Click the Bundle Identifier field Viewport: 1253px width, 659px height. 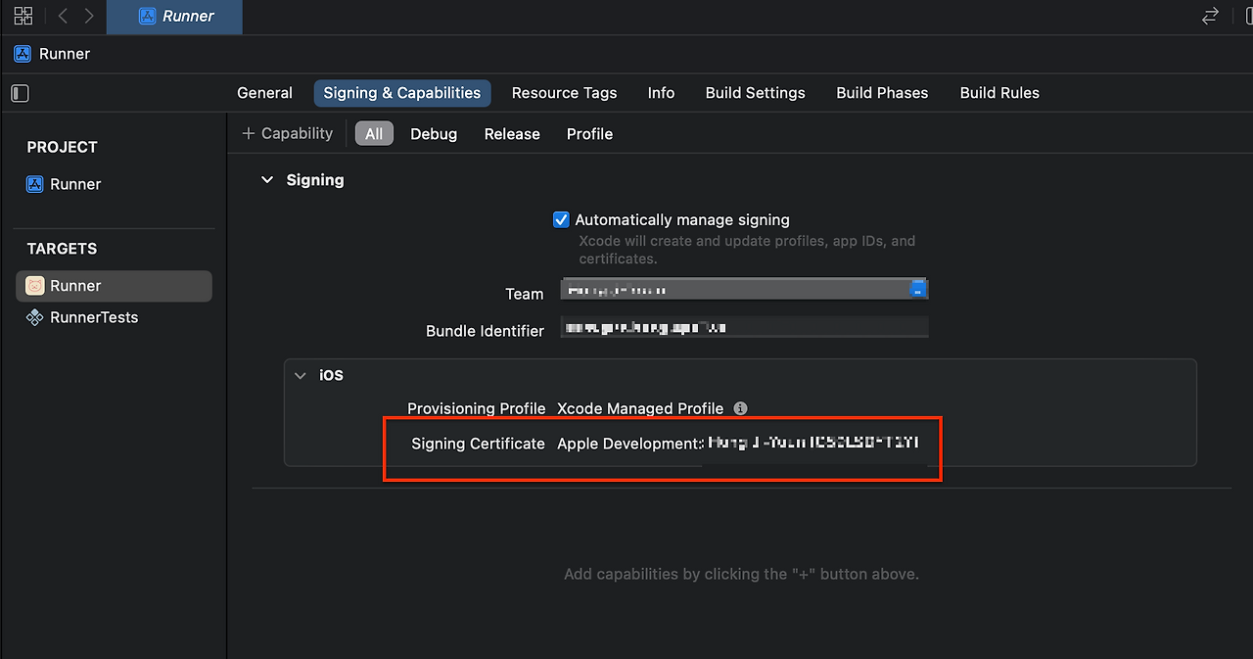[744, 328]
